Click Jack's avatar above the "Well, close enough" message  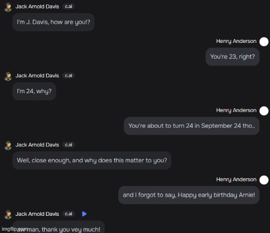(8, 145)
